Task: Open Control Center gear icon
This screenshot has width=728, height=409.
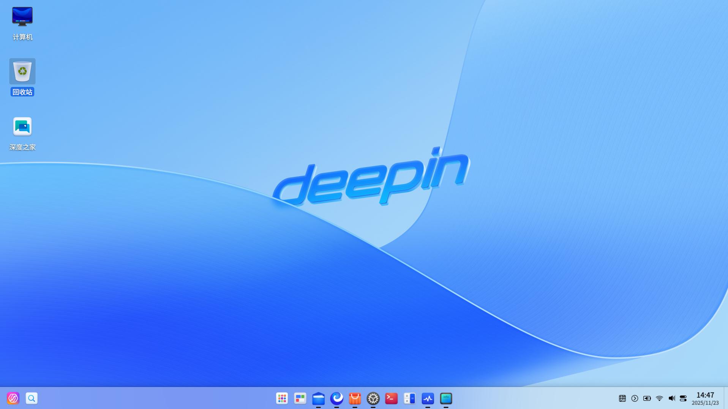Action: click(373, 398)
